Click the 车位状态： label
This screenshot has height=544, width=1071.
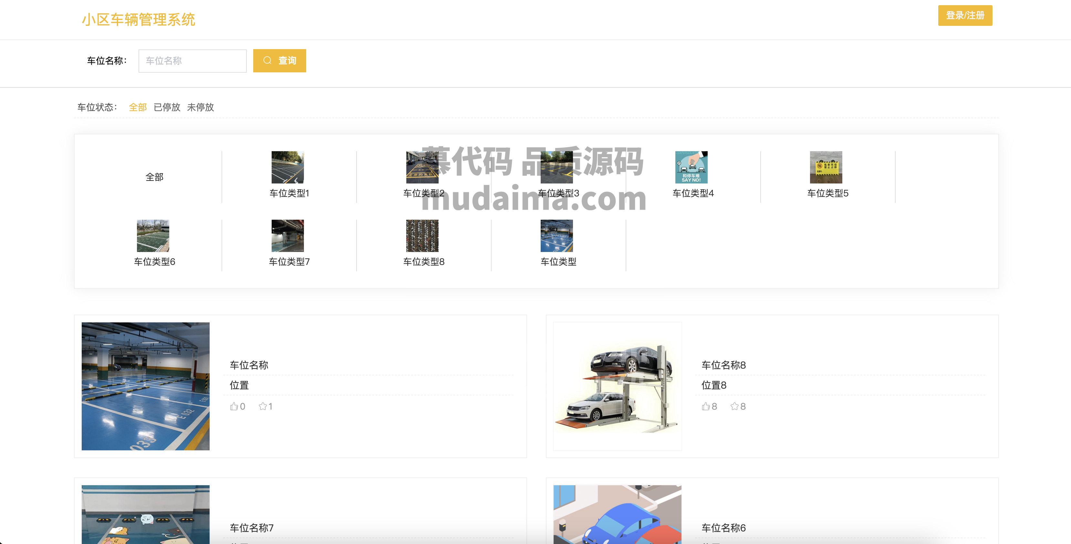point(98,107)
